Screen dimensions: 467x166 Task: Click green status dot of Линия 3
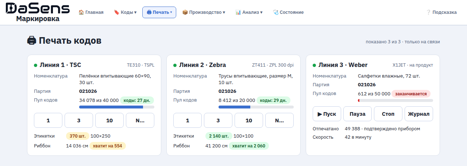coord(314,66)
